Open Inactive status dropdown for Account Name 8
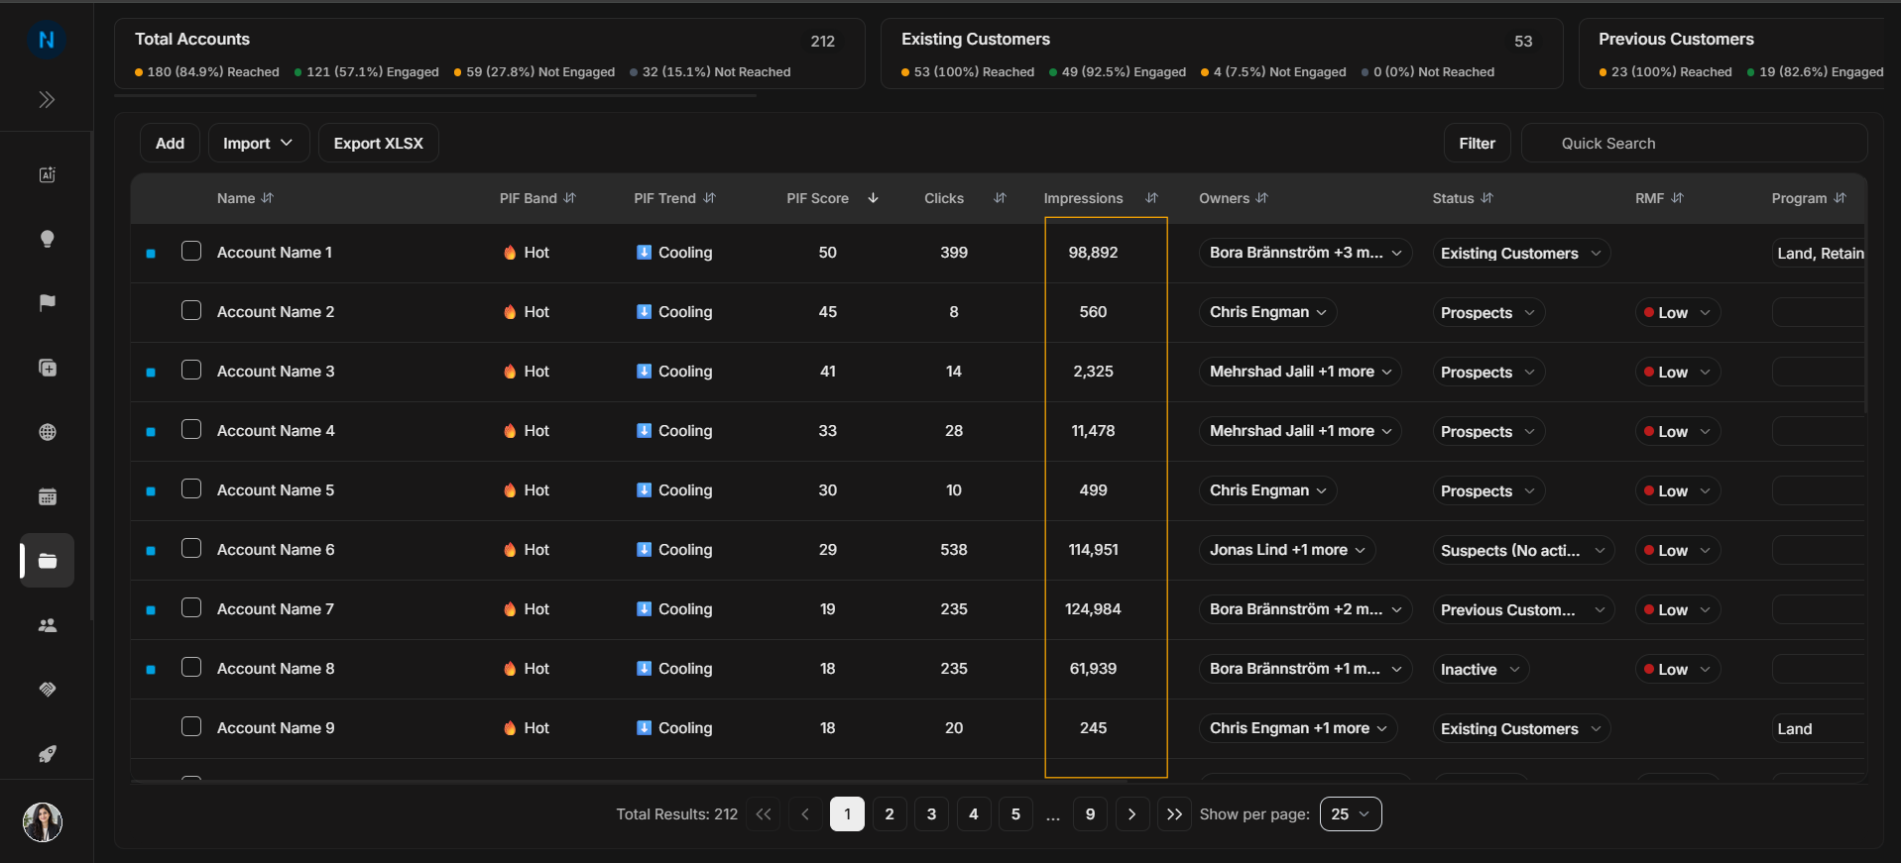The image size is (1901, 863). coord(1481,670)
